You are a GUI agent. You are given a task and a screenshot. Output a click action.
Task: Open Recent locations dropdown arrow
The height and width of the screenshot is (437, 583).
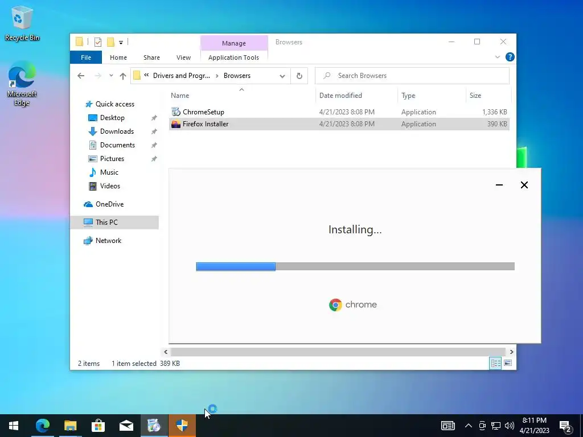pyautogui.click(x=111, y=76)
